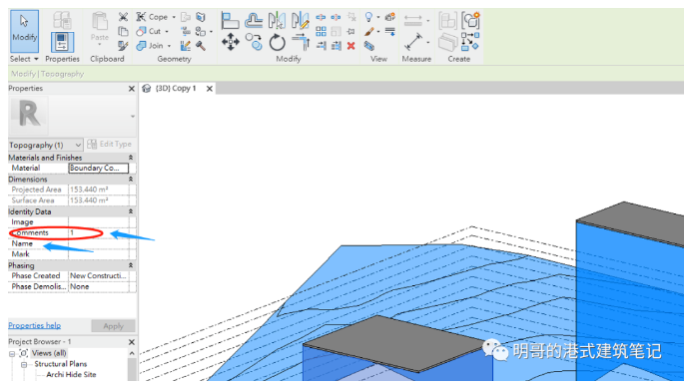Click the Hide in View lightbulb

[x=369, y=17]
